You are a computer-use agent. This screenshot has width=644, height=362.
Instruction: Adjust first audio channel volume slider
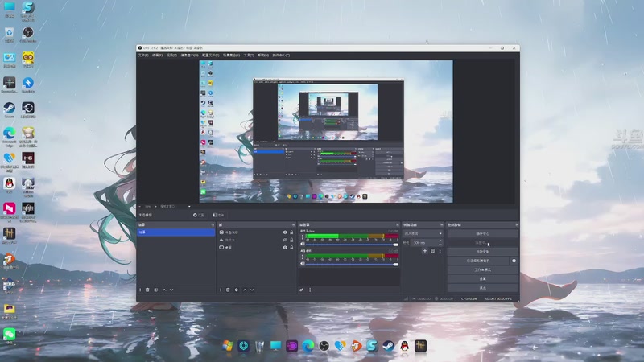click(x=352, y=245)
